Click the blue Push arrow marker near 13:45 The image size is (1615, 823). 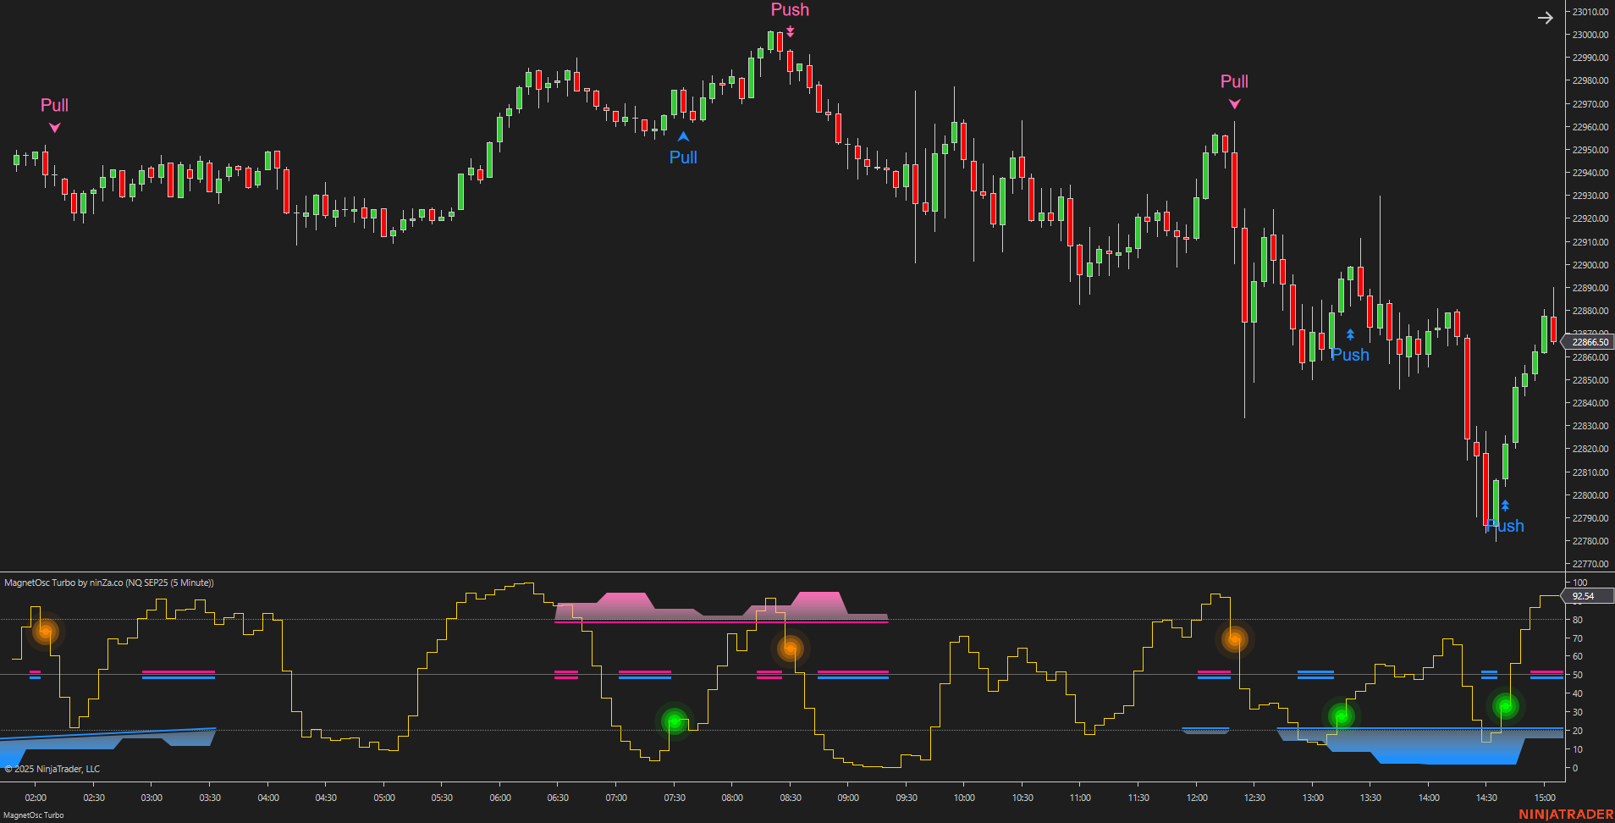pos(1350,334)
